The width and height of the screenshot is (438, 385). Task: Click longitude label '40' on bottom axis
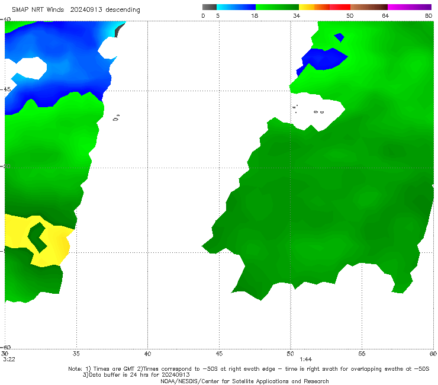tap(147, 354)
